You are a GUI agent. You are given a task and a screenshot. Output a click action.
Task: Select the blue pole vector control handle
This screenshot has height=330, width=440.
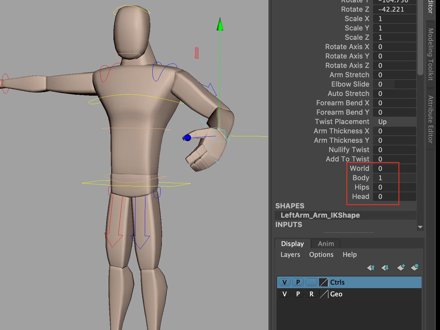[x=187, y=137]
